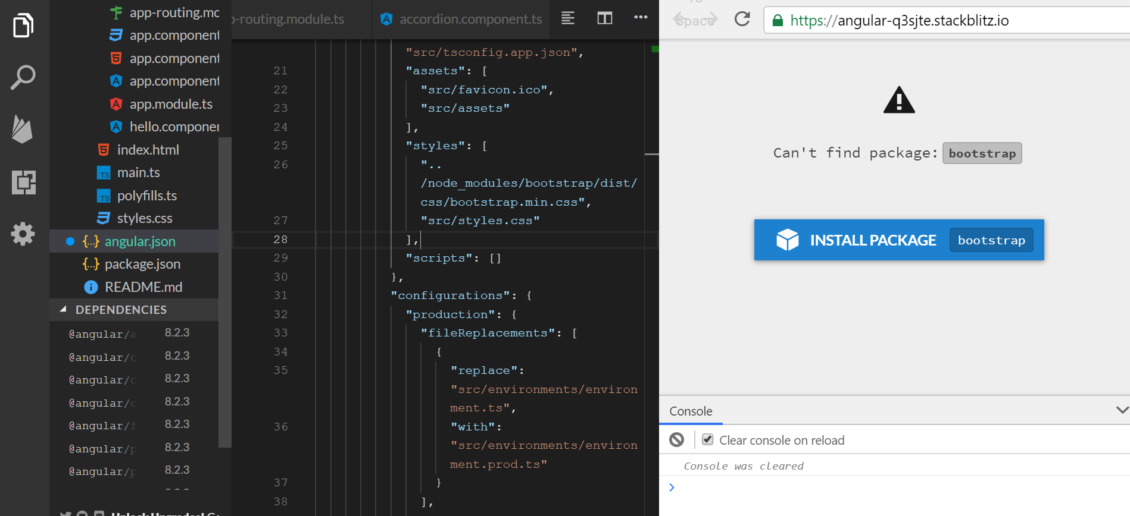
Task: Open the Firebase panel icon
Action: point(23,129)
